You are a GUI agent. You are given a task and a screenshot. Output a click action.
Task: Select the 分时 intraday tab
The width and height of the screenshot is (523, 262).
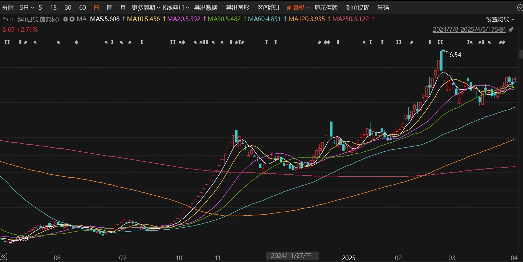click(x=8, y=7)
